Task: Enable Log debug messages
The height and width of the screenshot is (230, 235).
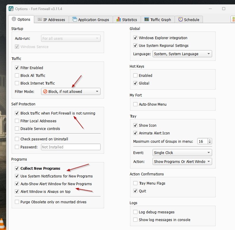Action: point(135,212)
